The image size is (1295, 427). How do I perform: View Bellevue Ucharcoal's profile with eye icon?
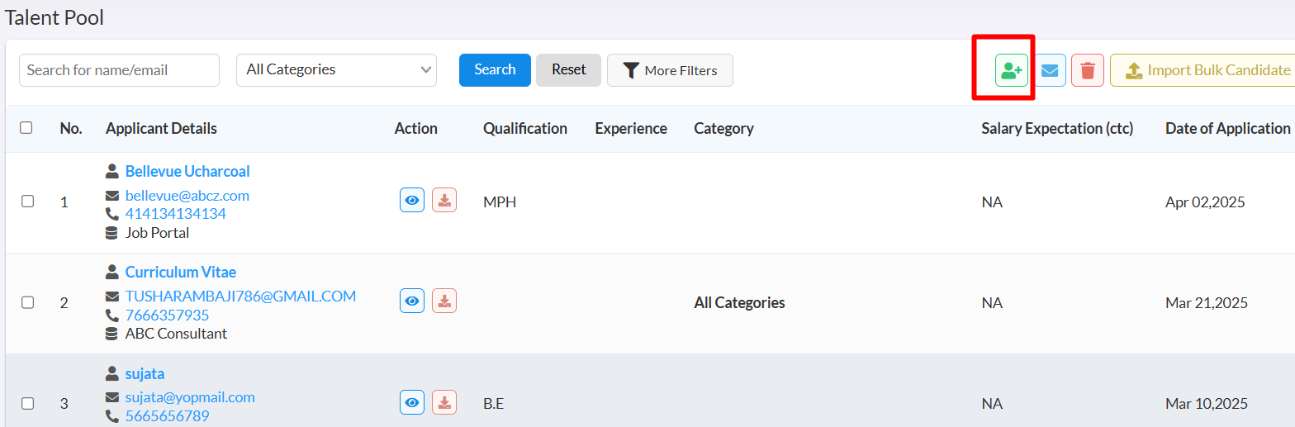coord(412,200)
